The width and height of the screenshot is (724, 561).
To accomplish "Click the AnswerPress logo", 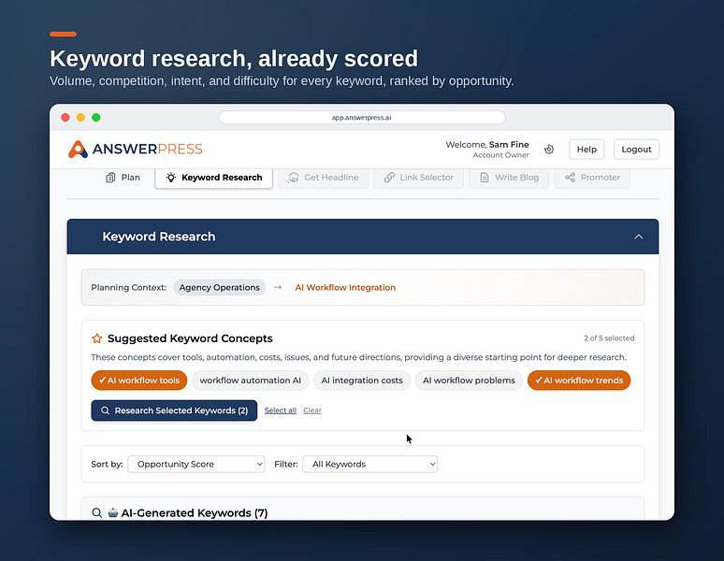I will [136, 149].
